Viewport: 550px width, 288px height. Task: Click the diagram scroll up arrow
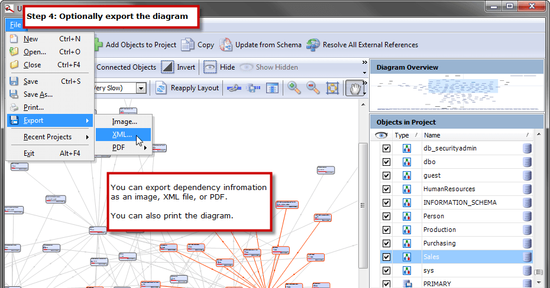[x=363, y=104]
